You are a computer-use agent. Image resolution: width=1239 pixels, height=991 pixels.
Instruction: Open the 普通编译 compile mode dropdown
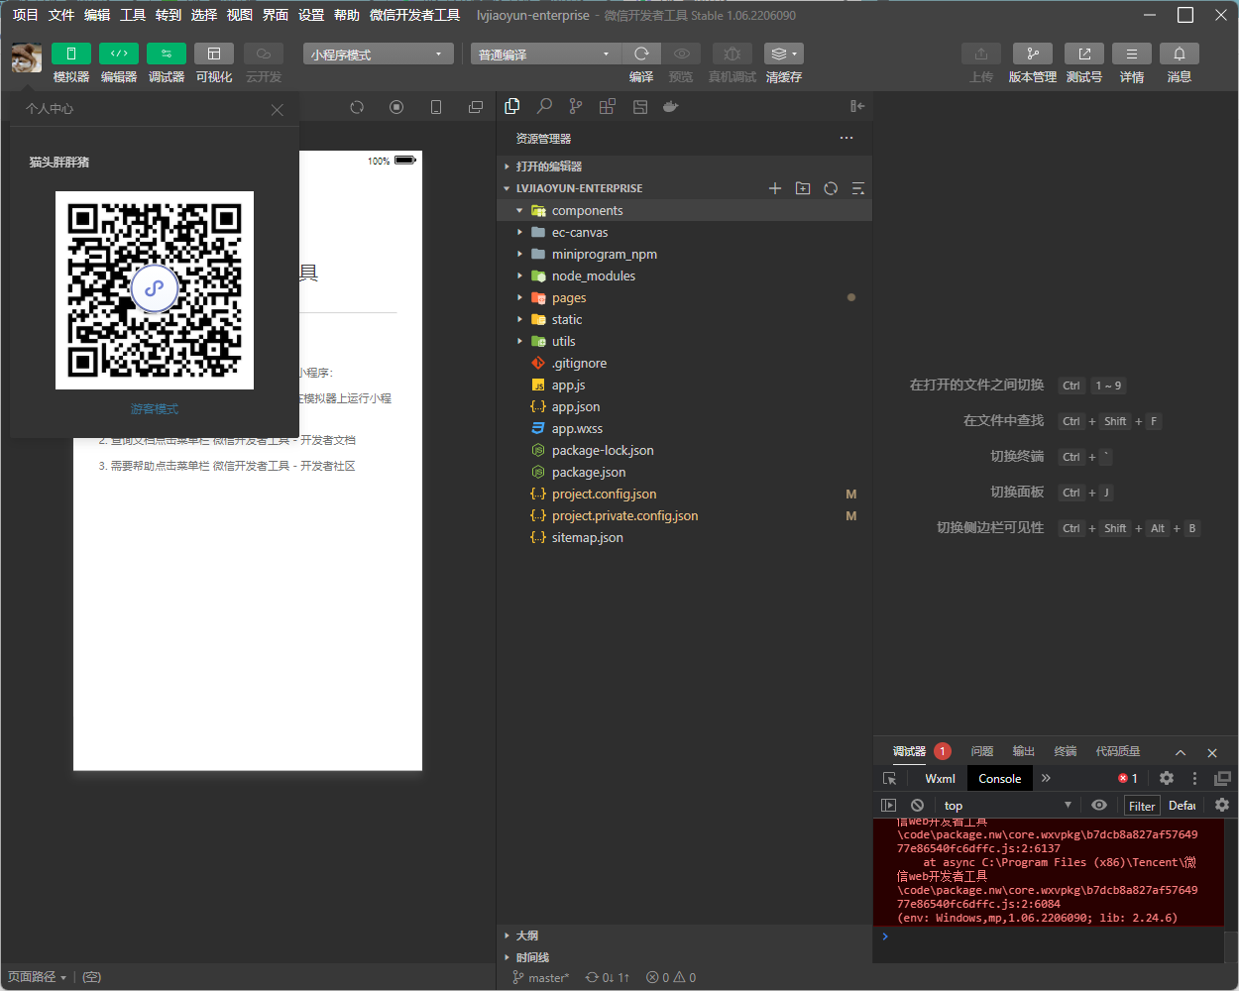click(x=545, y=54)
